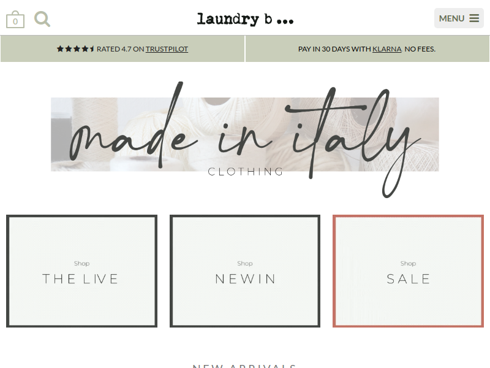Screen dimensions: 490x368
Task: Open the Shop THE LIVE tile
Action: 82,271
